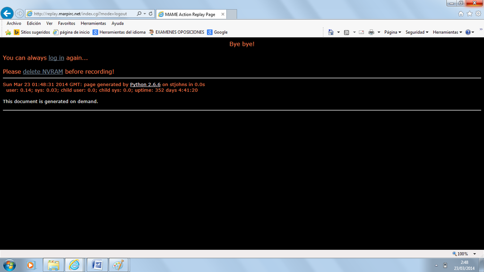The width and height of the screenshot is (484, 272).
Task: Open the Google bookmark
Action: click(x=217, y=32)
